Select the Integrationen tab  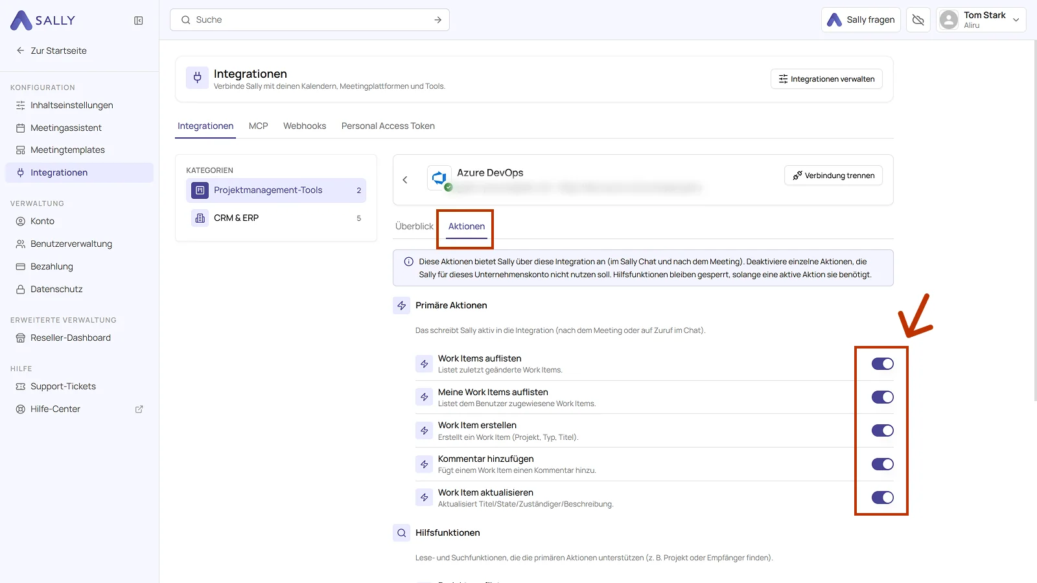coord(205,126)
